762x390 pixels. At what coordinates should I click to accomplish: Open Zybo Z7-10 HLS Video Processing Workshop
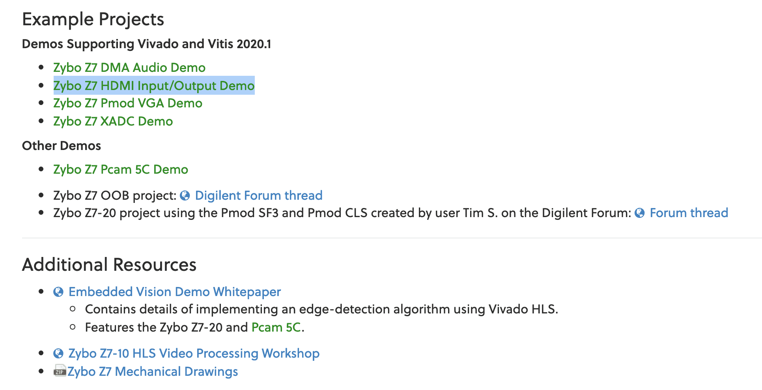(x=194, y=354)
